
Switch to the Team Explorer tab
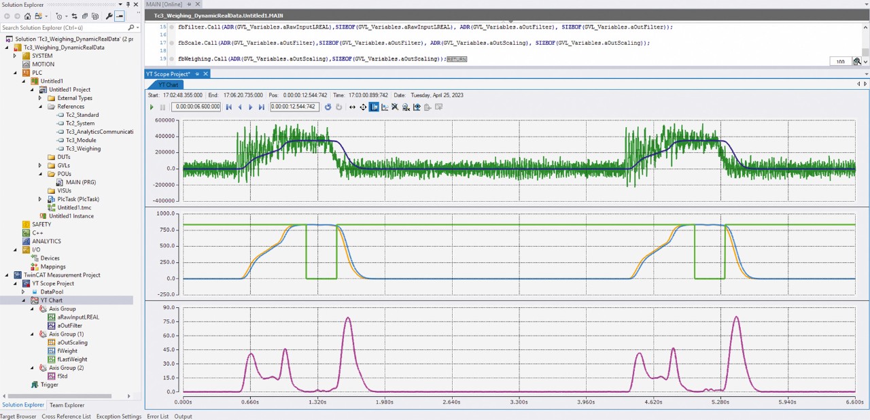pyautogui.click(x=67, y=405)
